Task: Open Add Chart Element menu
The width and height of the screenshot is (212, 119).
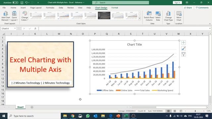Action: click(x=6, y=16)
